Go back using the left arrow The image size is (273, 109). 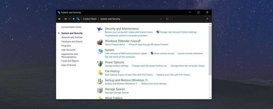(60, 19)
